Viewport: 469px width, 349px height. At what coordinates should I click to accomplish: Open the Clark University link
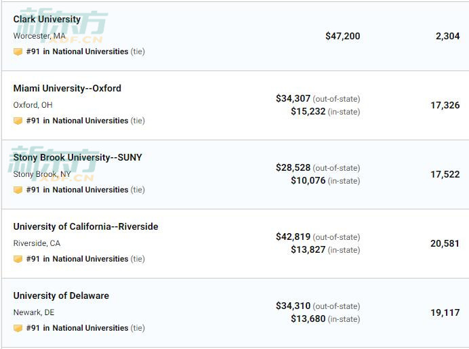click(47, 19)
